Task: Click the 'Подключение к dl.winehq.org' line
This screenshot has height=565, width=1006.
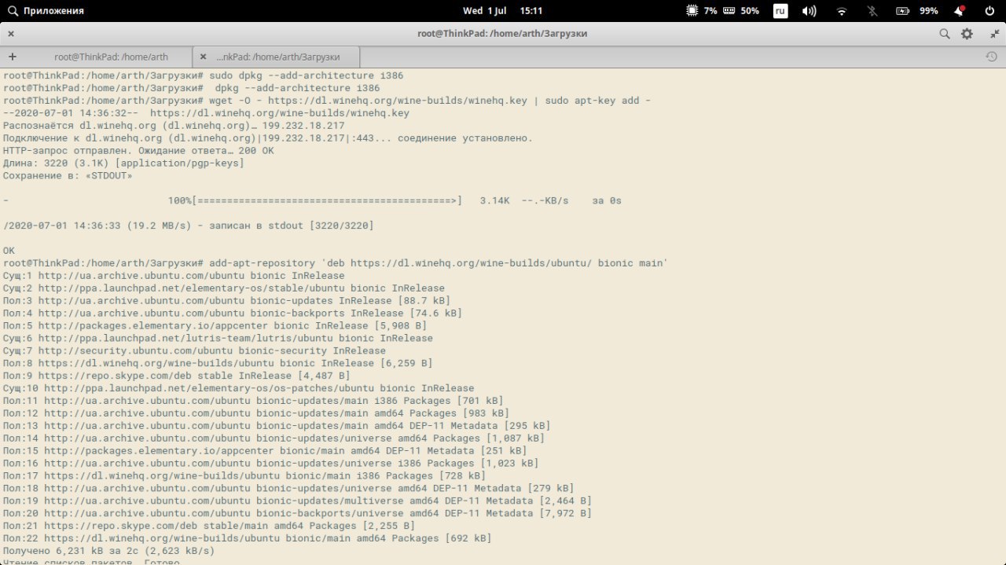Action: pyautogui.click(x=268, y=138)
